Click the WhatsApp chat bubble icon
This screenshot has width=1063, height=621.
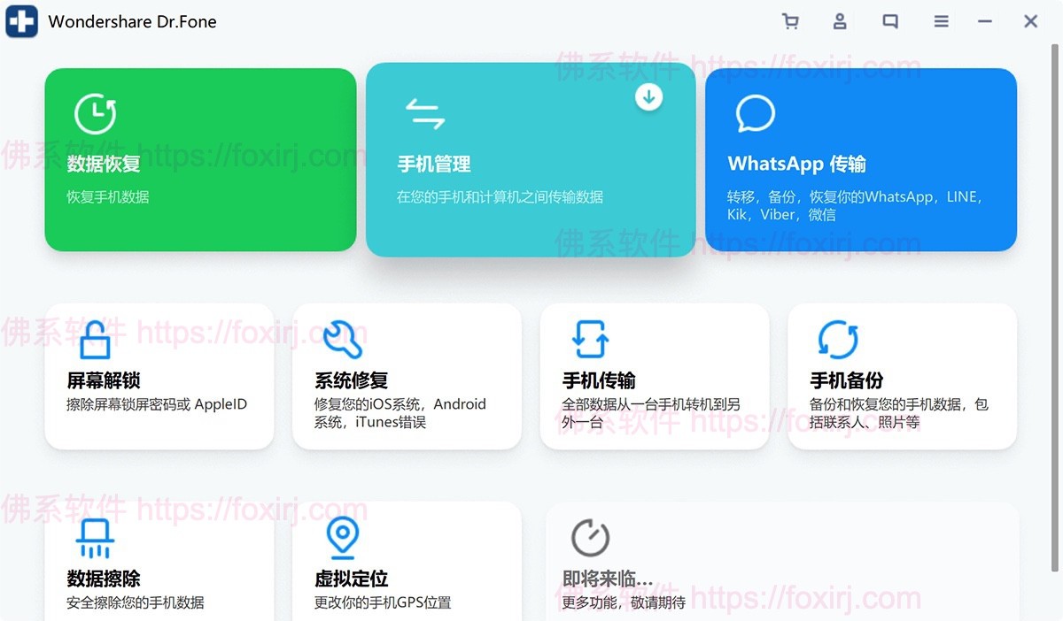click(755, 113)
